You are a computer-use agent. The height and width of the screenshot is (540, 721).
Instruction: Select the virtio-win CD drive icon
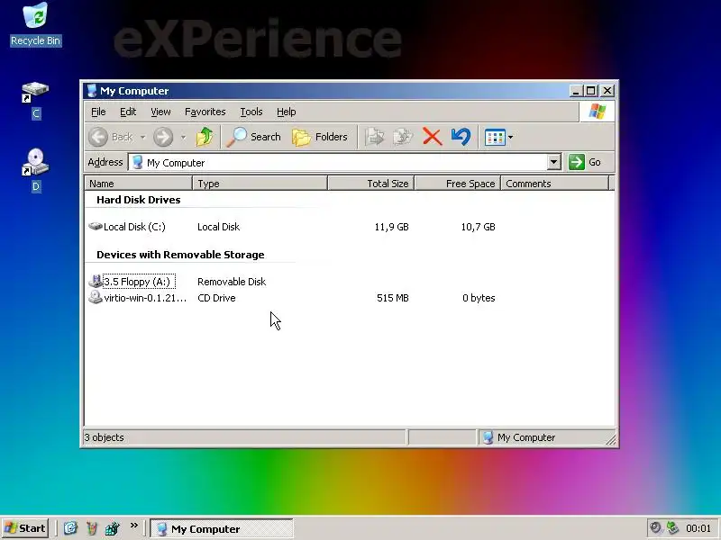click(x=96, y=298)
